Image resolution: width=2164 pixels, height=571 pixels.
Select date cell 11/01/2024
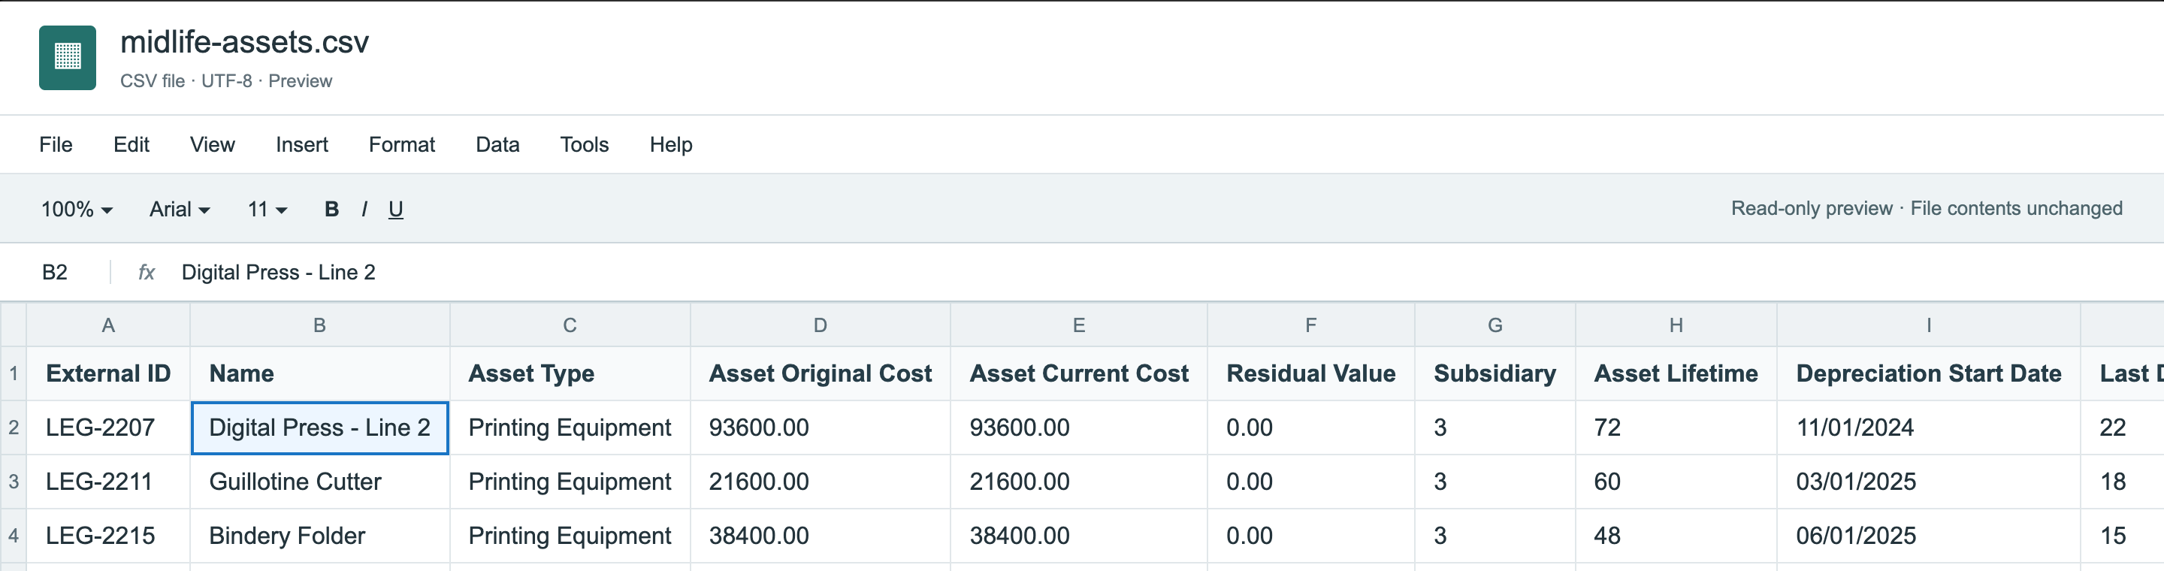1929,427
